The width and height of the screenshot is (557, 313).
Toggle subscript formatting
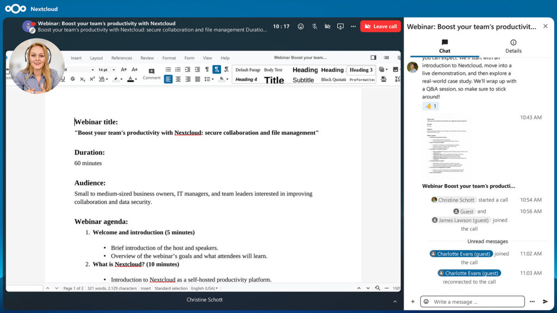pos(82,79)
